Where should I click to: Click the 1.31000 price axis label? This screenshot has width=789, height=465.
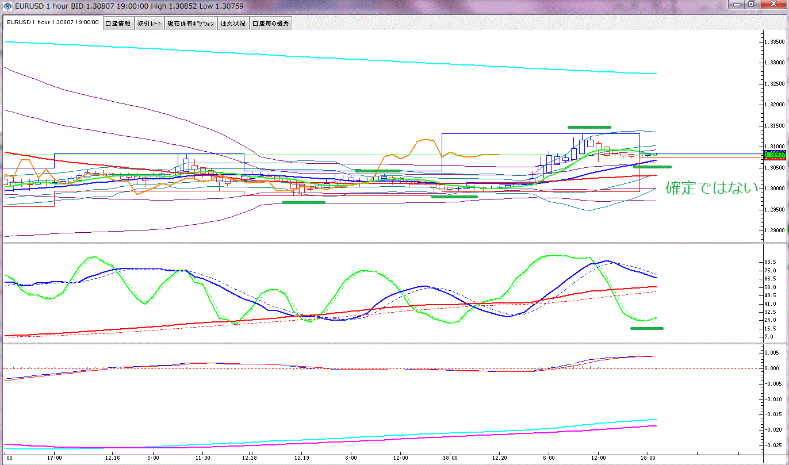[x=774, y=147]
